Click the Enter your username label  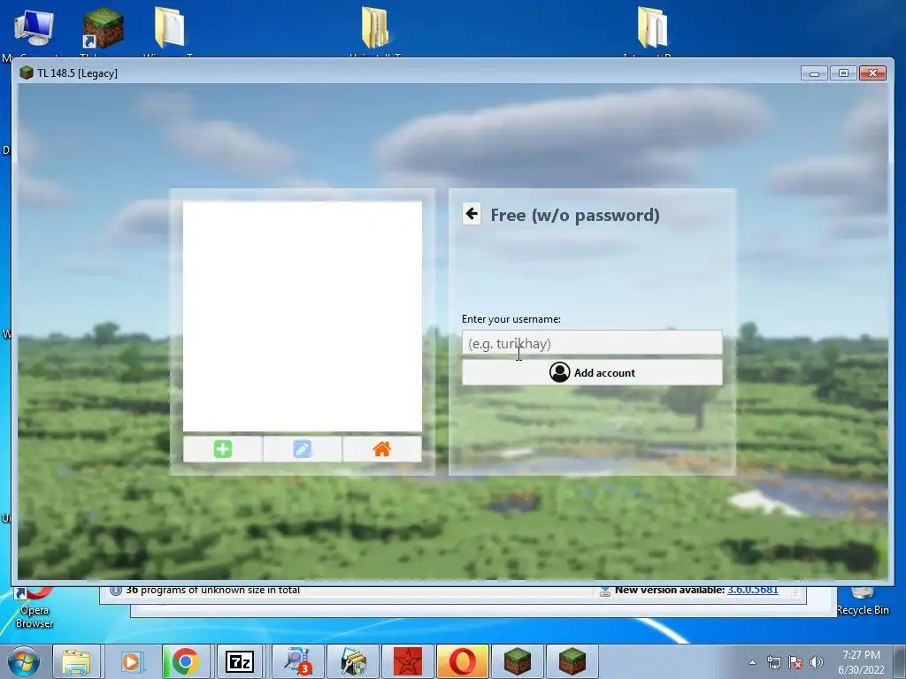click(x=511, y=318)
